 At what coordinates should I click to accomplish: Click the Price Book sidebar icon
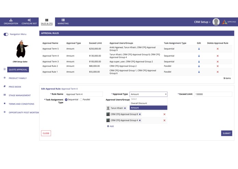point(4,86)
